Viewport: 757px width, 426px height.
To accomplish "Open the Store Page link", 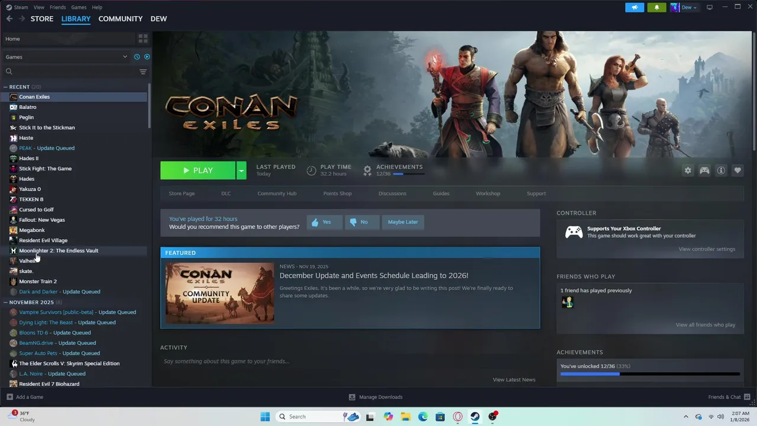I will 182,193.
